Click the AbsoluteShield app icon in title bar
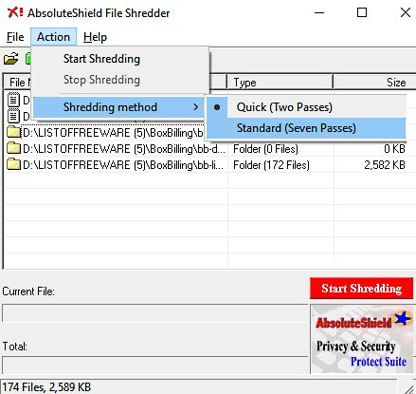 [15, 12]
